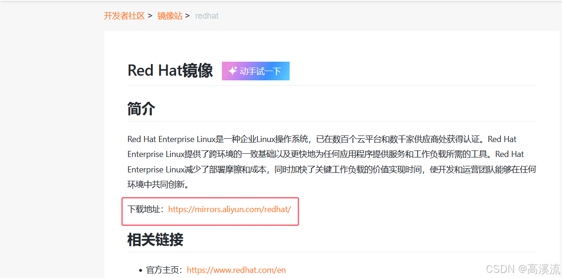Open the 开发者社区 breadcrumb link
562x278 pixels.
pyautogui.click(x=124, y=16)
